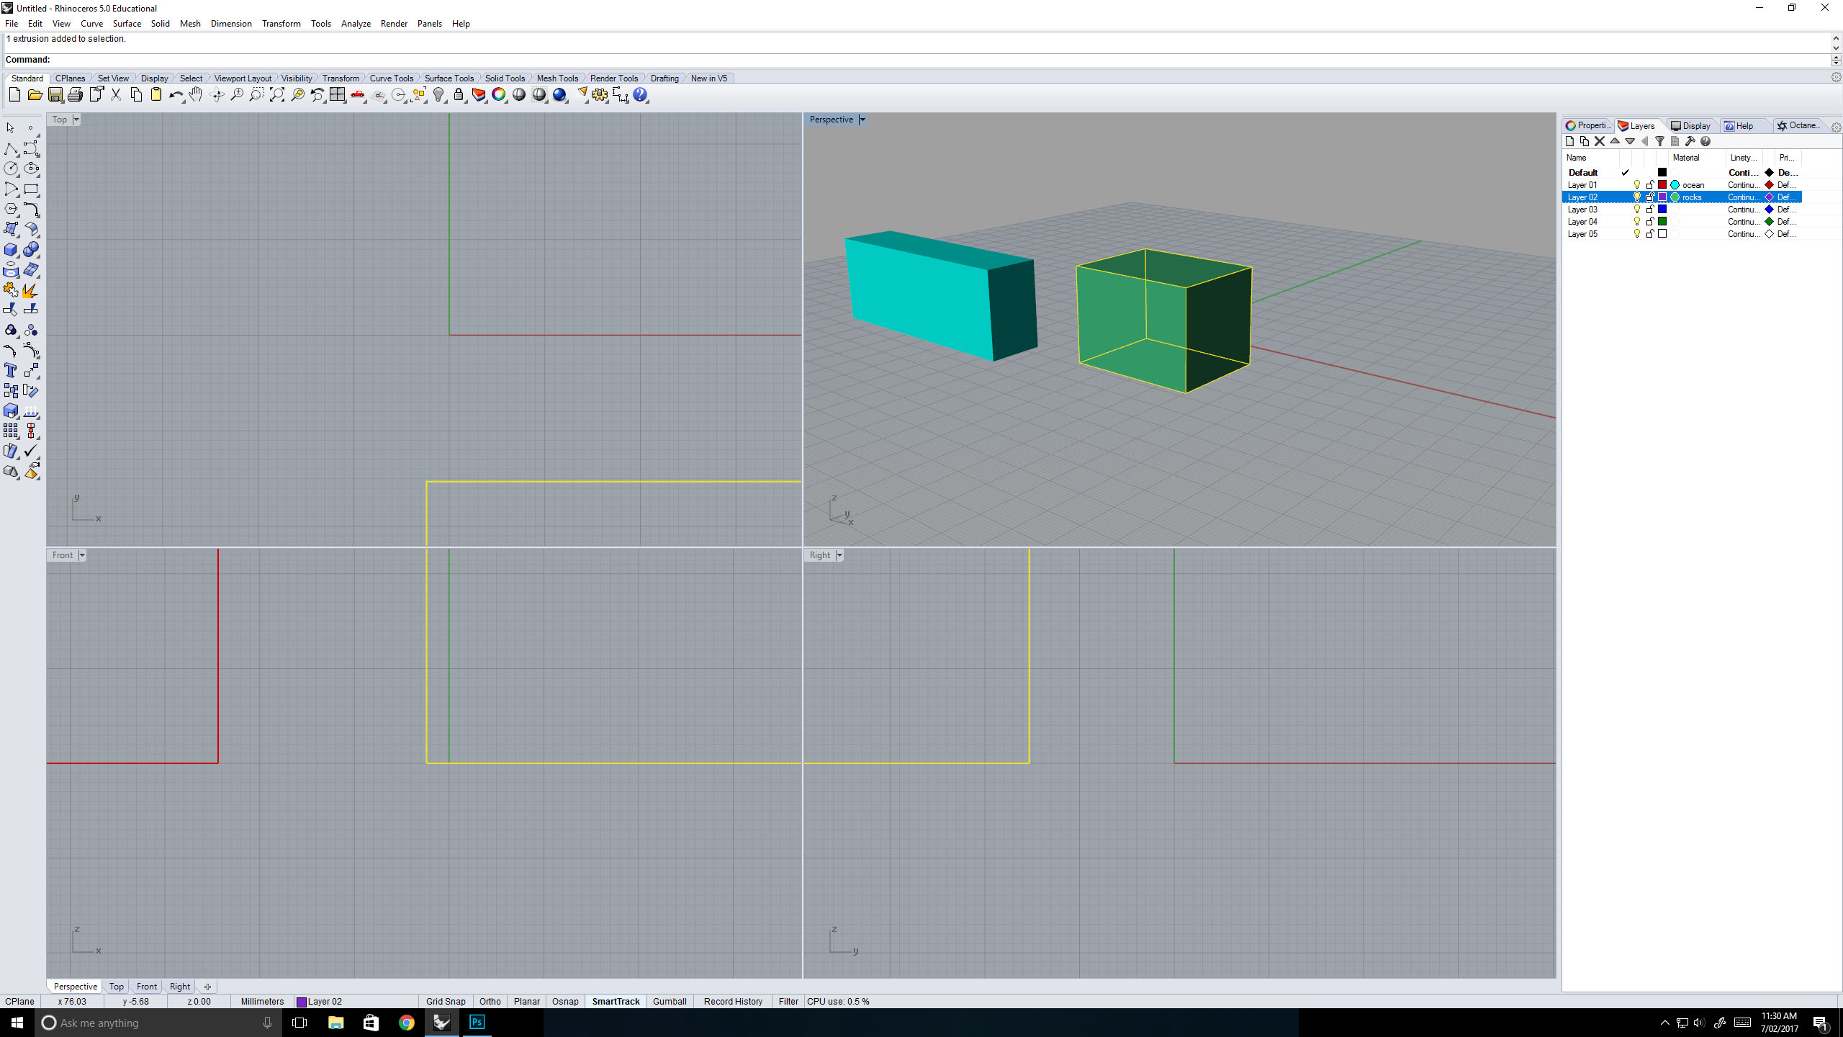Open the Surface menu
The height and width of the screenshot is (1037, 1843).
(x=127, y=24)
